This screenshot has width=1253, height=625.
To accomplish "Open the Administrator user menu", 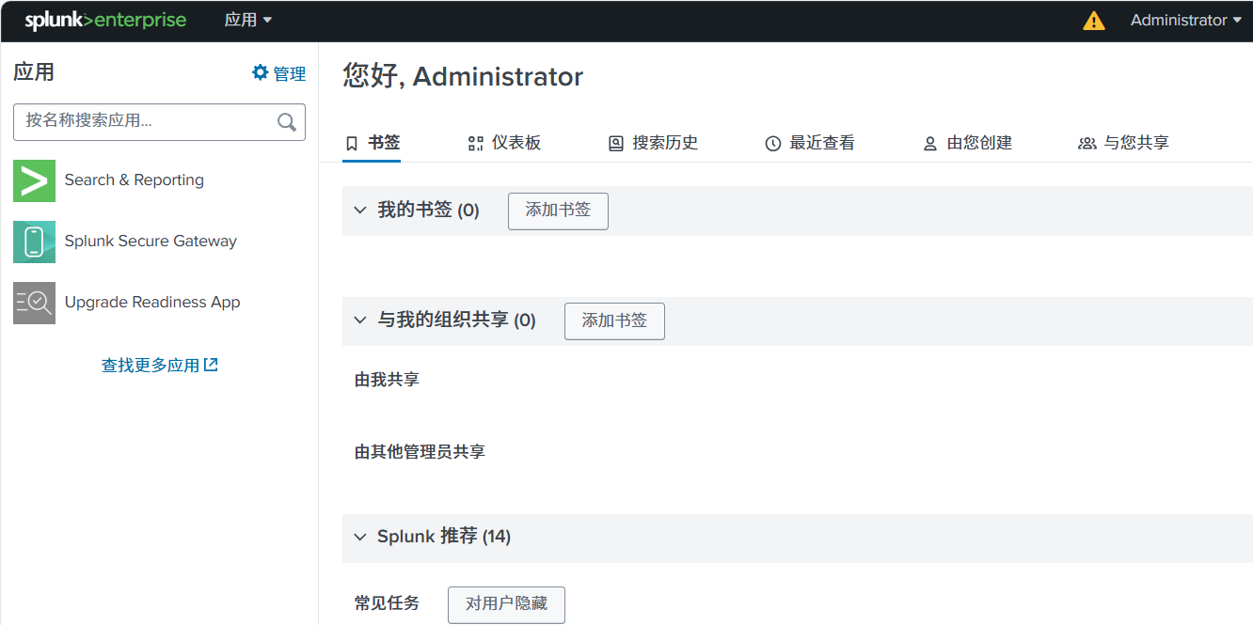I will point(1185,21).
